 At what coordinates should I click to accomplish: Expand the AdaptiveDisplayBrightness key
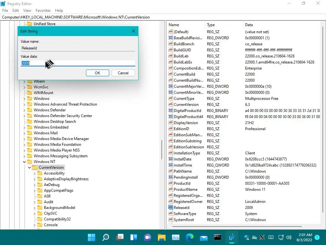tap(34, 179)
